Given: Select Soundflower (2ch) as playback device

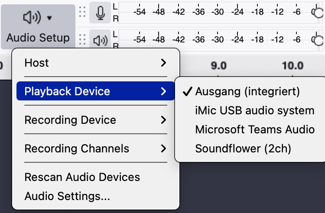Looking at the screenshot, I should [x=243, y=148].
